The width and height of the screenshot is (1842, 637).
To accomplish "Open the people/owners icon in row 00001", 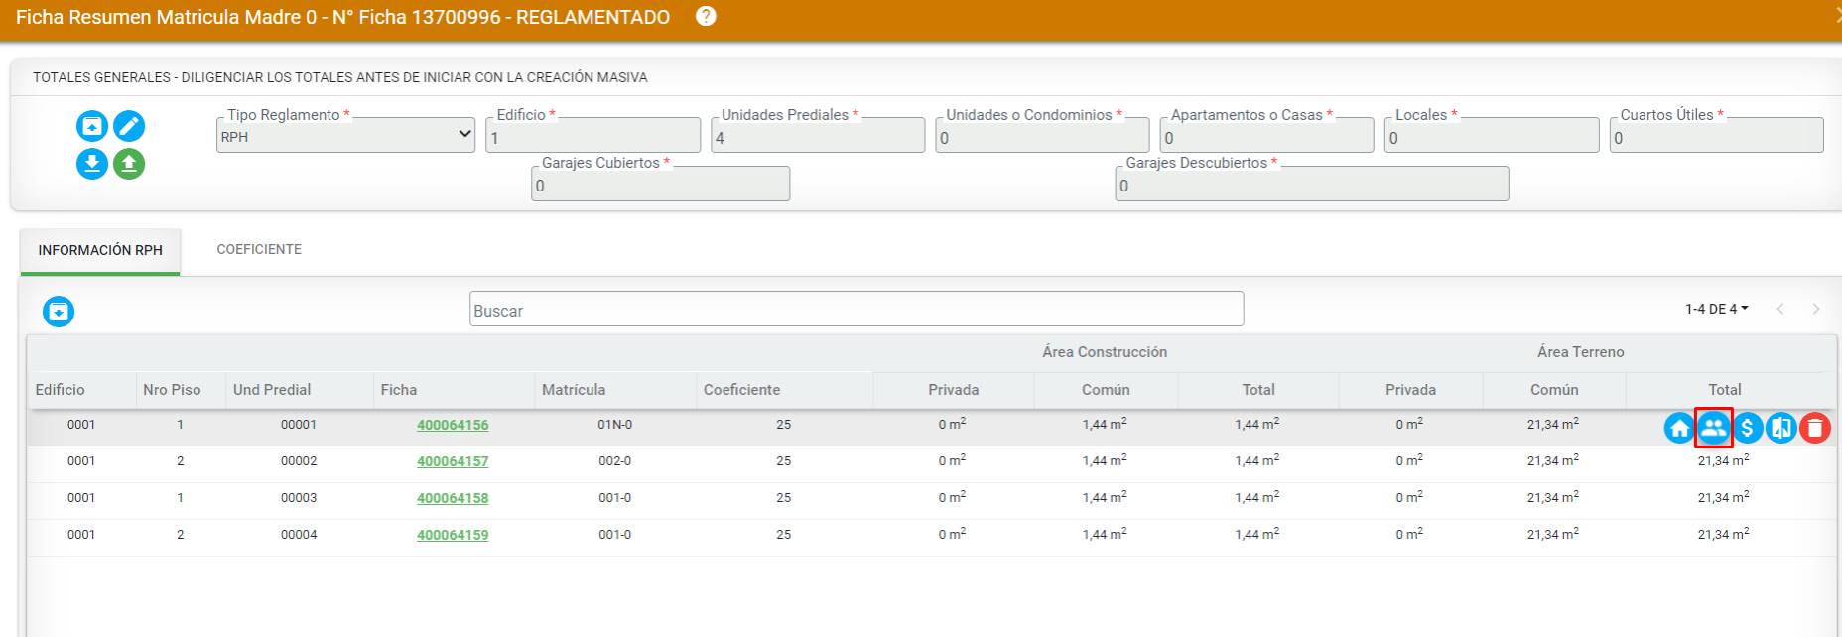I will (x=1713, y=428).
